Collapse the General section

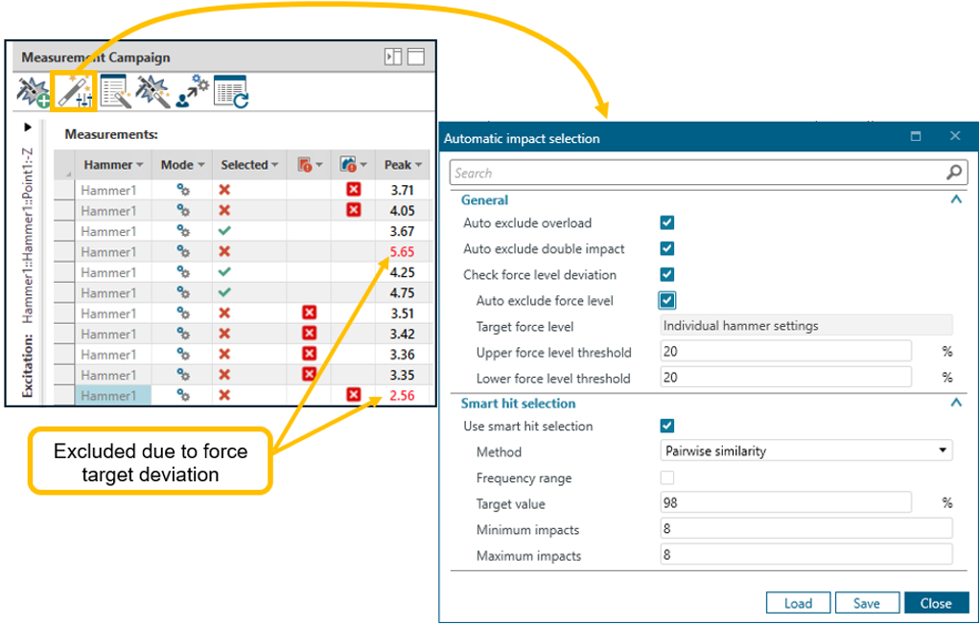[x=955, y=200]
